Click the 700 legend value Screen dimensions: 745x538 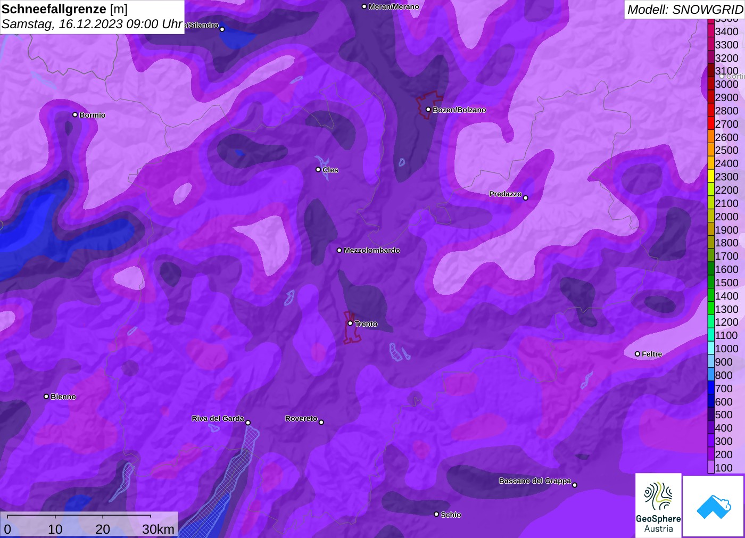tap(724, 388)
